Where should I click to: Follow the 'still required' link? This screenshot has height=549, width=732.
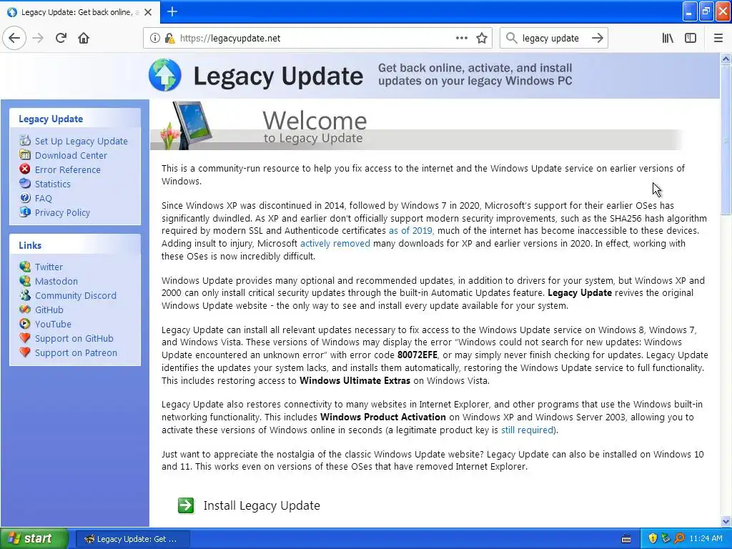528,430
